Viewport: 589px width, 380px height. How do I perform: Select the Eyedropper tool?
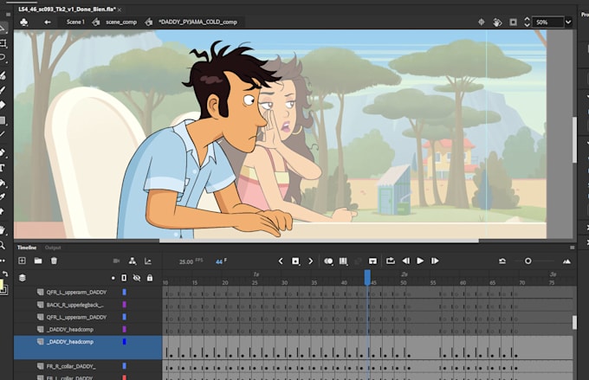point(3,196)
